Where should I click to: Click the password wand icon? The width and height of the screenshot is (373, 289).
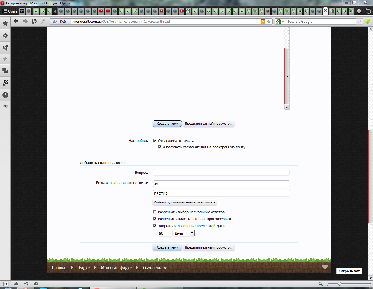(x=43, y=21)
